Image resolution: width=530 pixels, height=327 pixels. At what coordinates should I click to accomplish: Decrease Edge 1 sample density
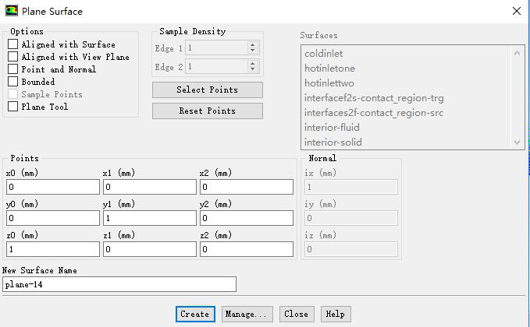(x=252, y=51)
